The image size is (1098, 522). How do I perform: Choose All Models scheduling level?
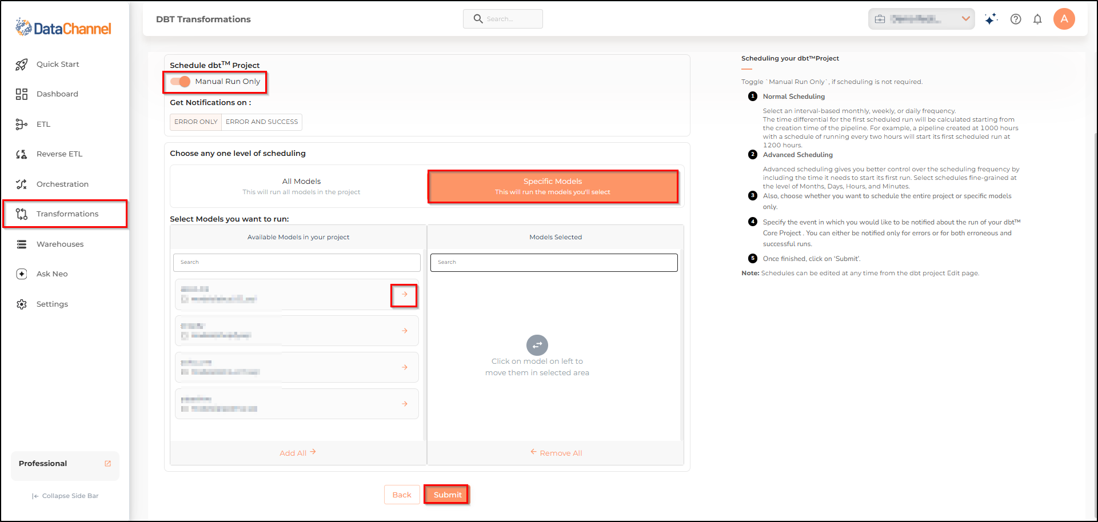[301, 186]
